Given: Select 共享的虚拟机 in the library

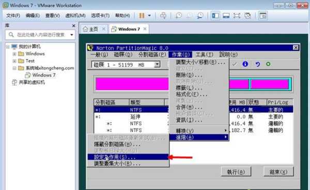Looking at the screenshot, I should coord(32,82).
